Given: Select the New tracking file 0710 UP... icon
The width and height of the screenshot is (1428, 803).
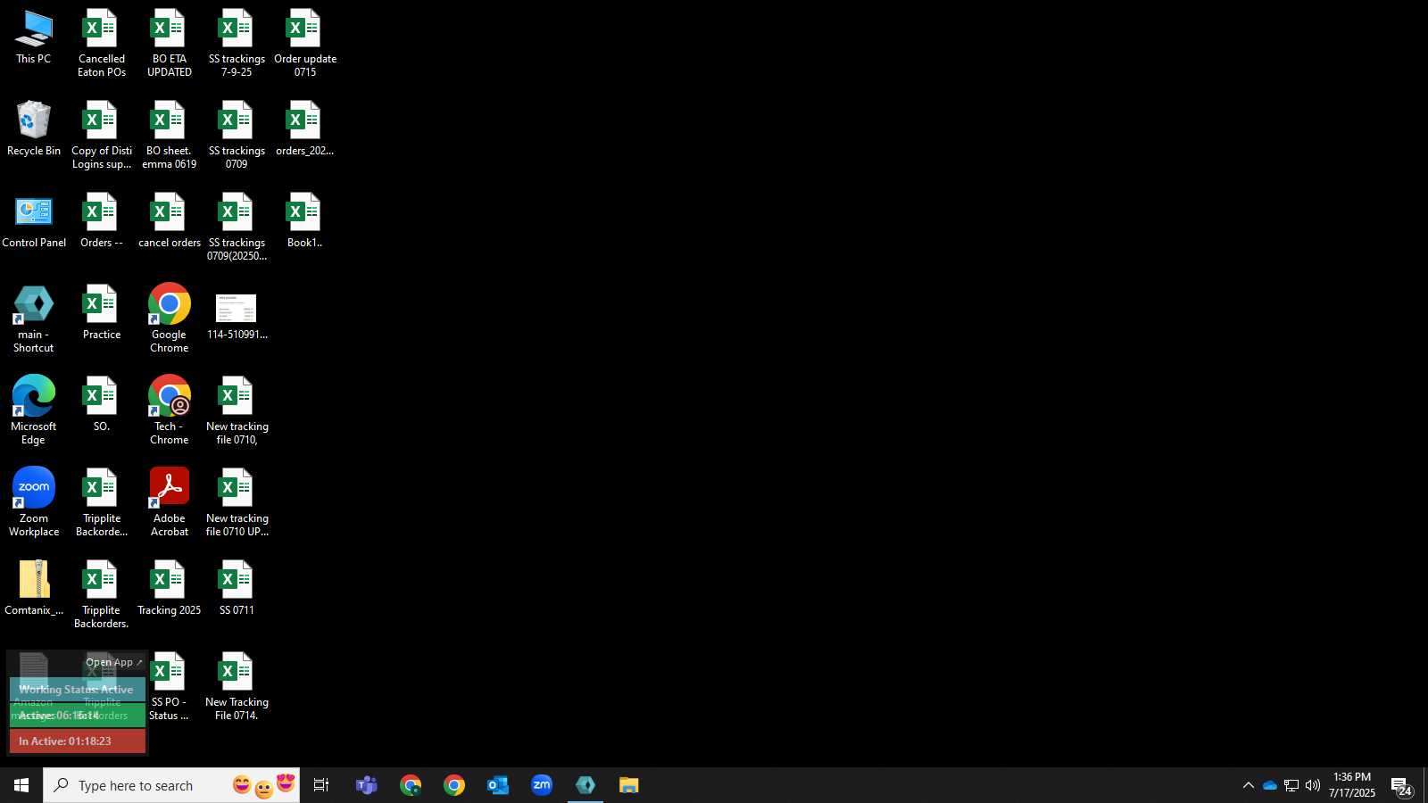Looking at the screenshot, I should tap(237, 503).
